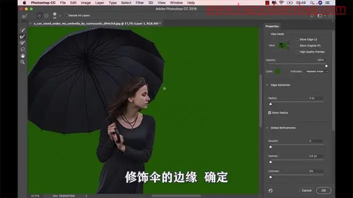Open the Layer menu
Viewport: 353px width, 198px height.
coord(100,2)
